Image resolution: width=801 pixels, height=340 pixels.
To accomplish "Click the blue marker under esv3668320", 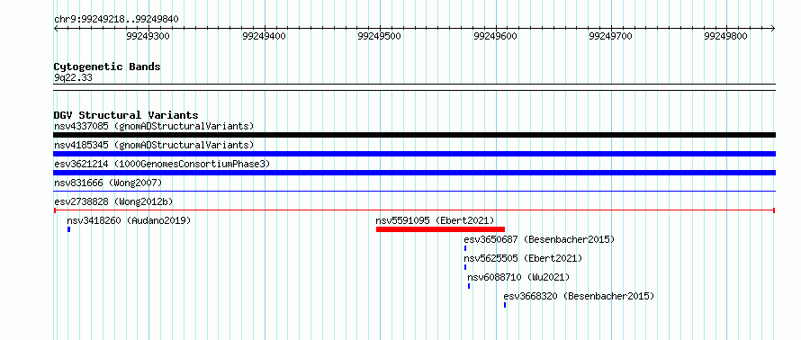I will tap(505, 305).
